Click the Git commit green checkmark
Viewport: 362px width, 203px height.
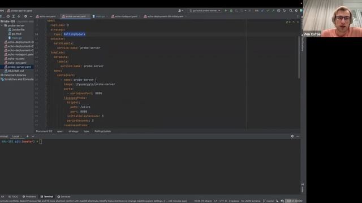(x=268, y=11)
